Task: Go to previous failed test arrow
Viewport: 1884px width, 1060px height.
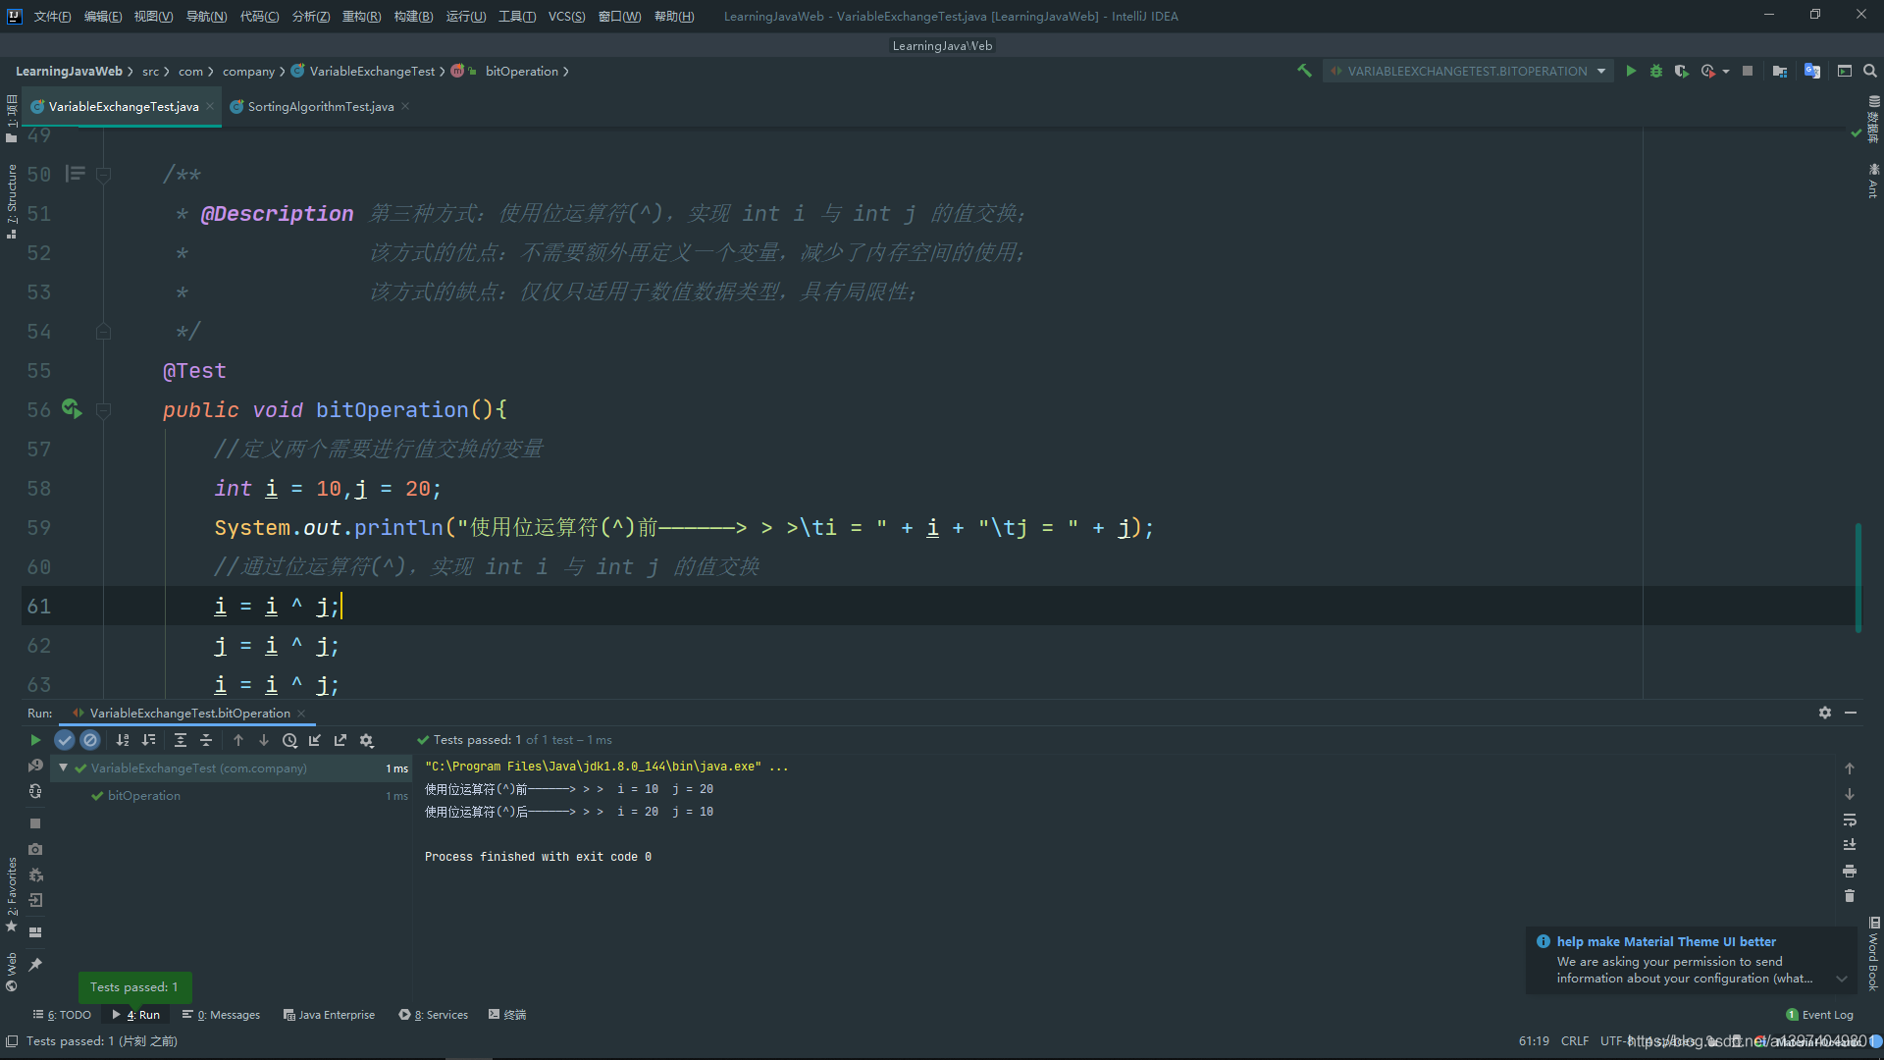Action: [238, 740]
